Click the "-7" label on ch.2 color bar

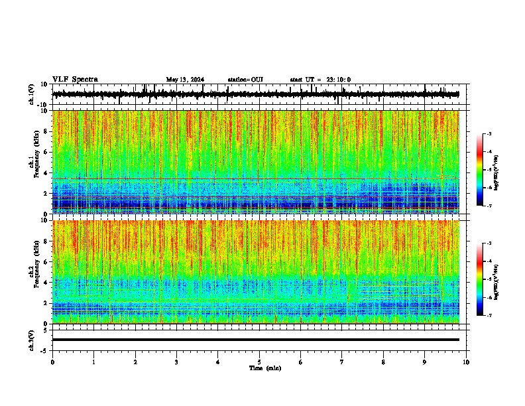click(489, 316)
